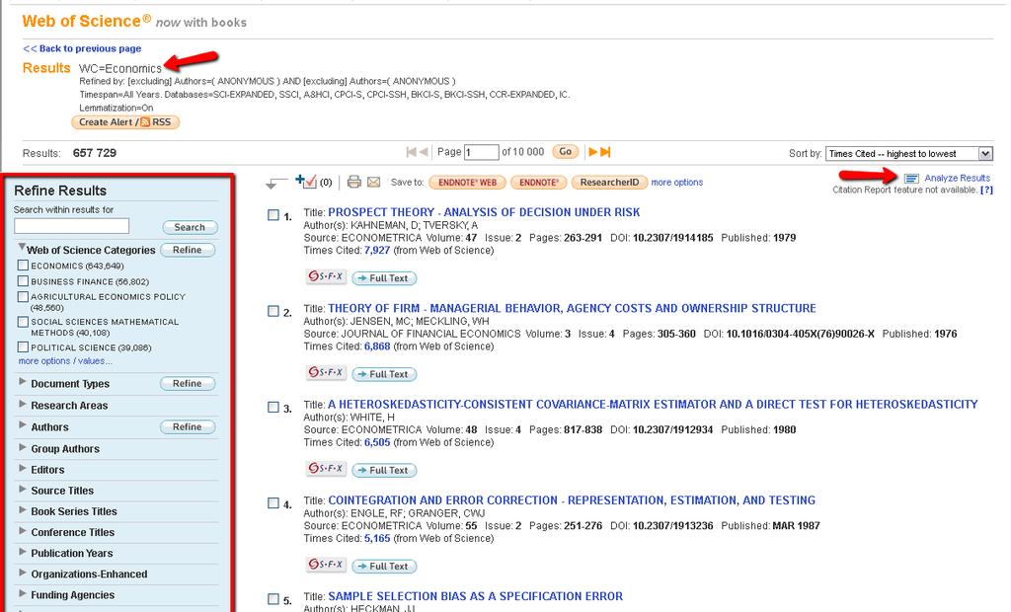The image size is (1011, 612).
Task: Click 6,868 times cited count
Action: pyautogui.click(x=377, y=346)
